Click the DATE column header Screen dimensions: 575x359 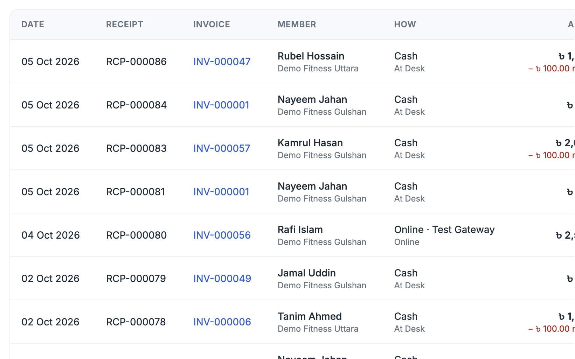click(33, 24)
